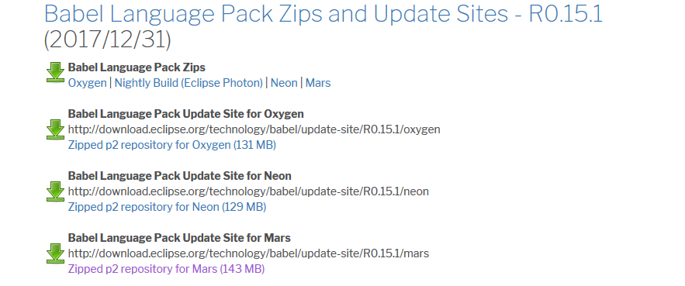Click the green download arrow for Mars update site

point(55,254)
